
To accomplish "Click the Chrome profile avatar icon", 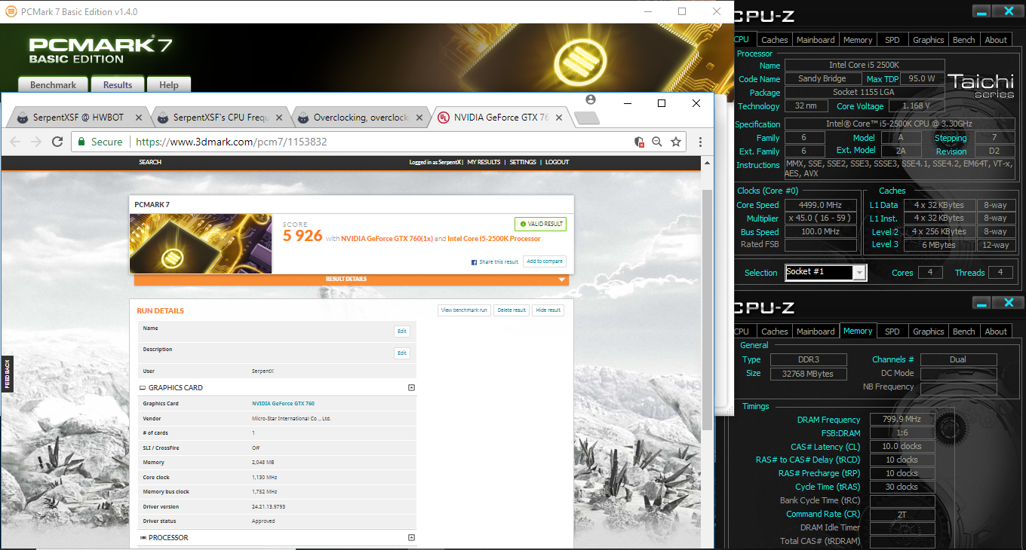I will pos(590,99).
